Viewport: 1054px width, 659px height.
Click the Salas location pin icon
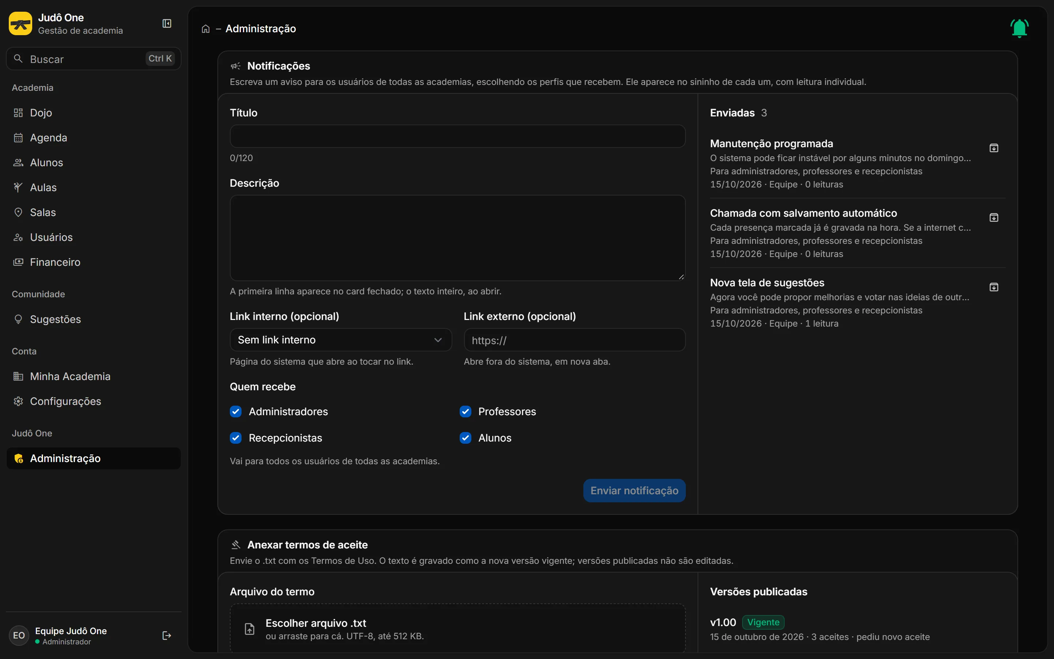coord(18,212)
